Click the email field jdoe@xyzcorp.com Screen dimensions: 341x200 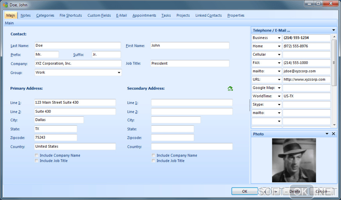point(307,71)
